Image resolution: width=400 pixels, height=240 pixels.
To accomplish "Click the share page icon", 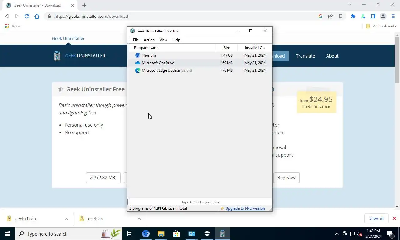I will 331,16.
